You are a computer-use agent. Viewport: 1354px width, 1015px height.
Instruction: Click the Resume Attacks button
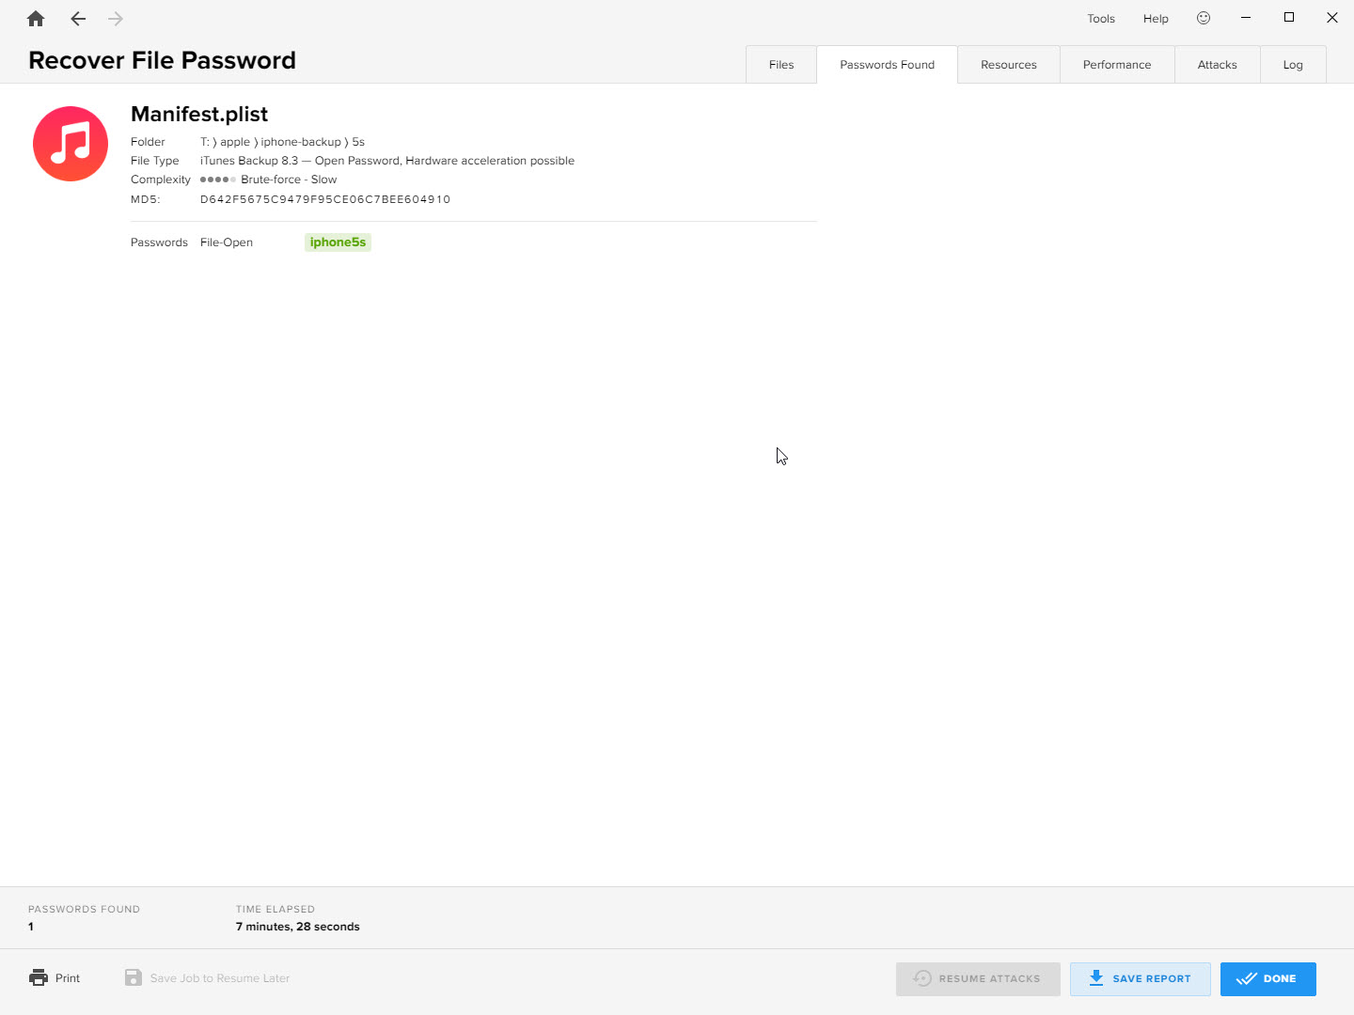click(978, 978)
